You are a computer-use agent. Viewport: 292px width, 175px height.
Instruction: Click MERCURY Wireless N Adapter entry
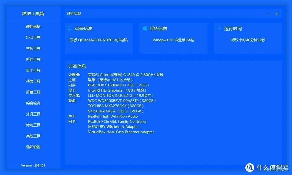(113, 127)
